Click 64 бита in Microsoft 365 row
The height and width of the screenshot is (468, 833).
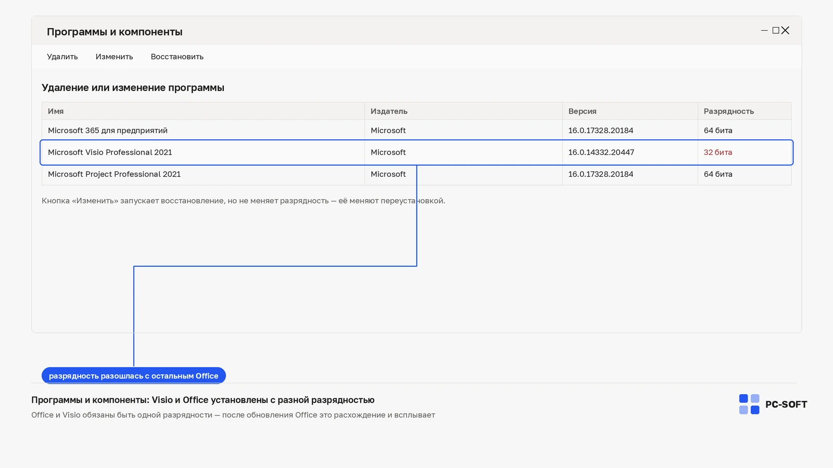(x=718, y=131)
